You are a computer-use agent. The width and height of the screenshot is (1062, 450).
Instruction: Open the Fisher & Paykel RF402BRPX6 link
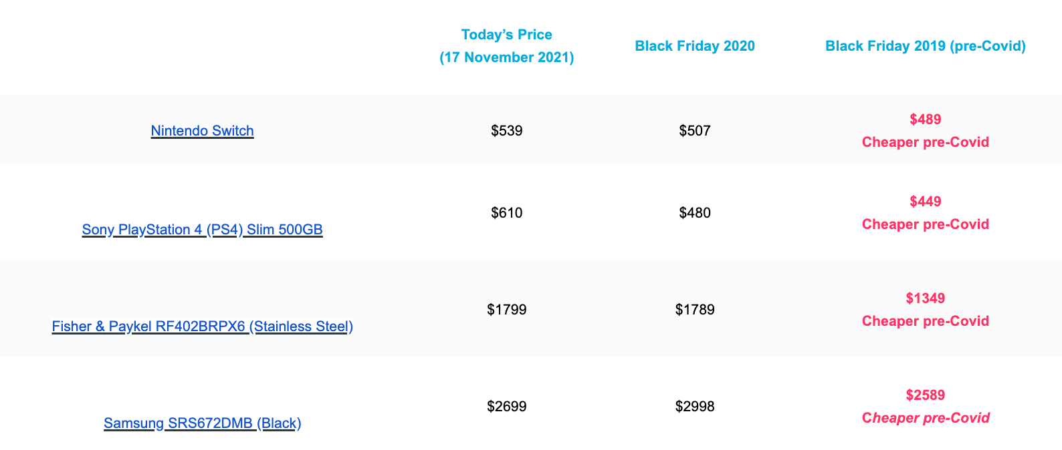202,326
